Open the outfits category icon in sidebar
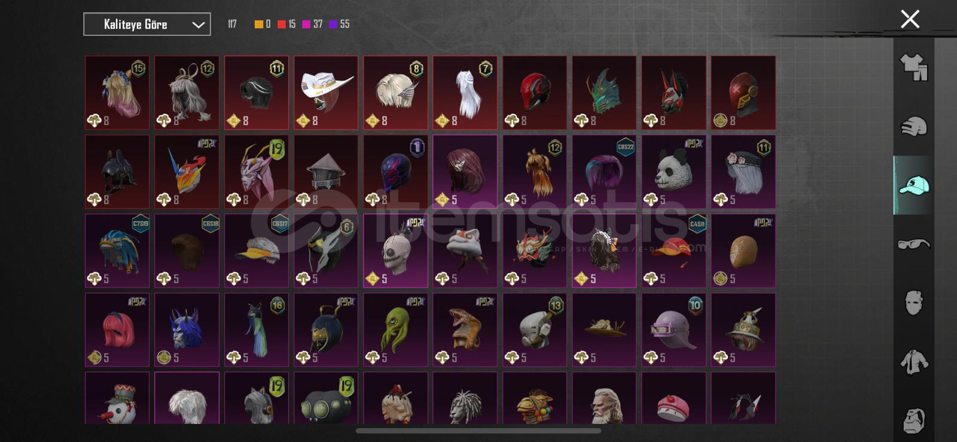Screen dimensions: 957x442 point(913,67)
